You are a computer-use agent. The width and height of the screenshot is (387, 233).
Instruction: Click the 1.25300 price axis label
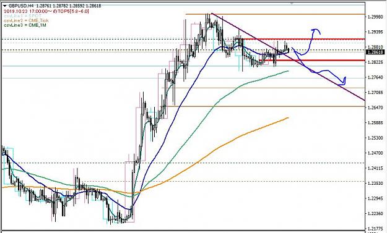tap(375, 138)
